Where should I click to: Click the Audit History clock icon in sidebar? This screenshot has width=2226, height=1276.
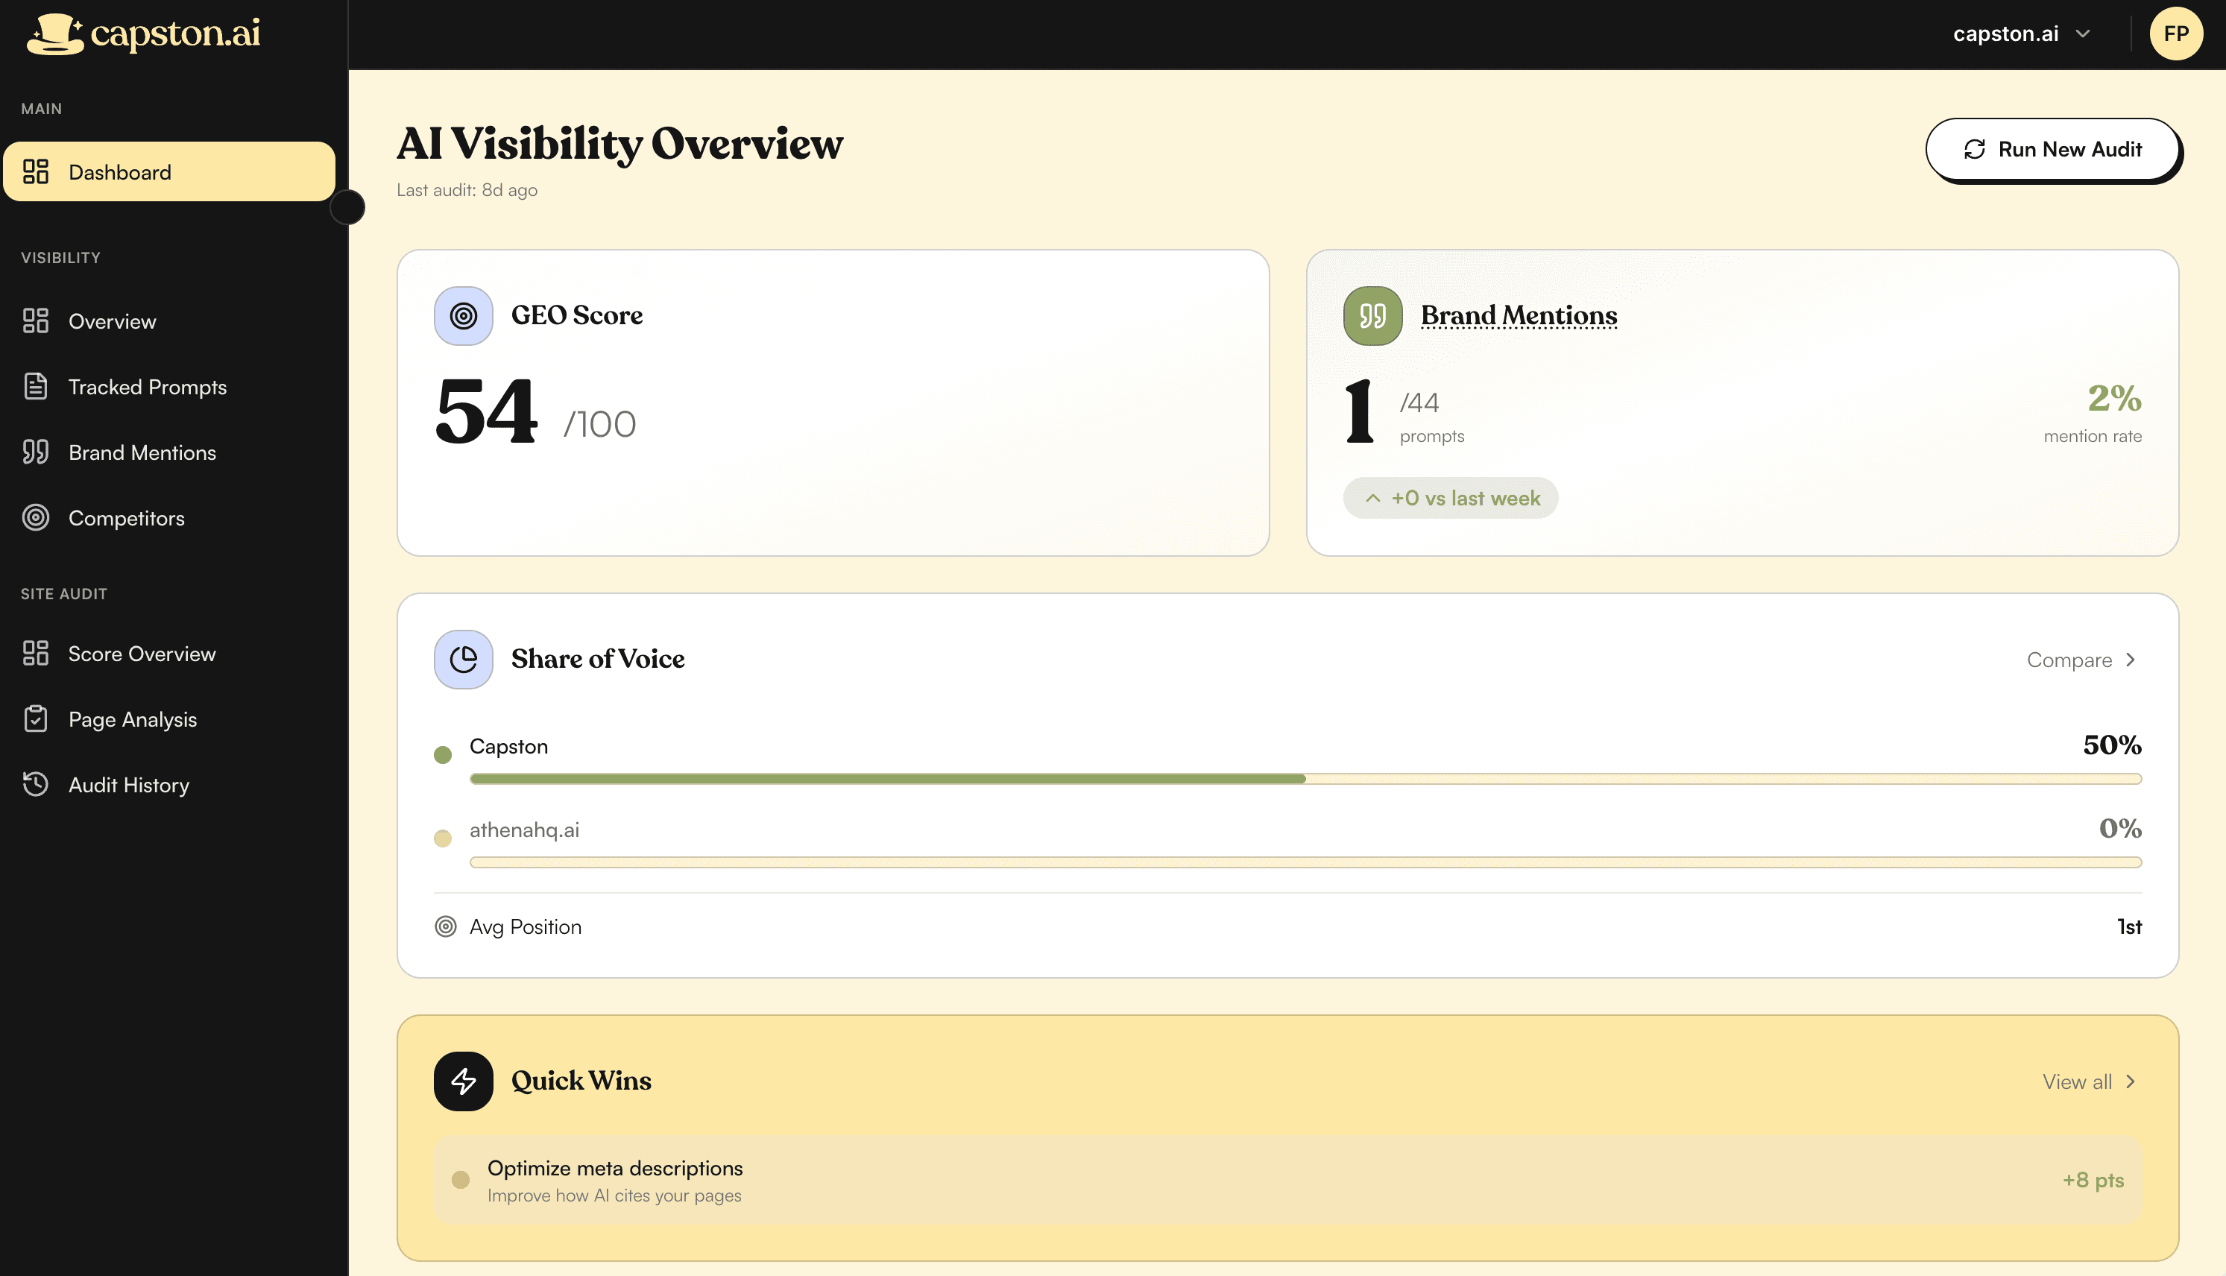click(x=36, y=784)
